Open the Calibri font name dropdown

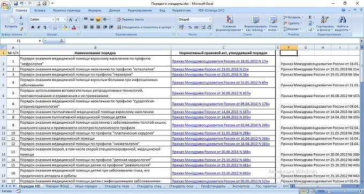click(53, 19)
